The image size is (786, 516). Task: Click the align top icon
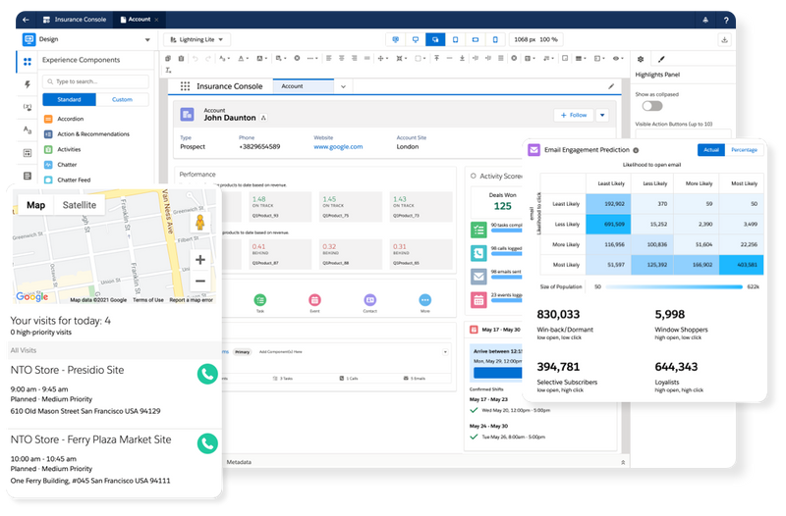[x=436, y=58]
